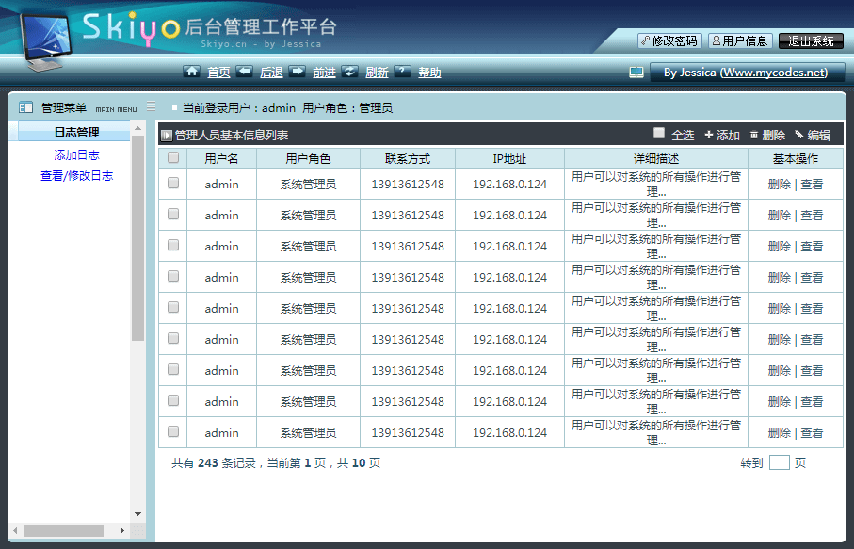Open 添加日志 in the sidebar menu
This screenshot has height=549, width=854.
point(76,155)
